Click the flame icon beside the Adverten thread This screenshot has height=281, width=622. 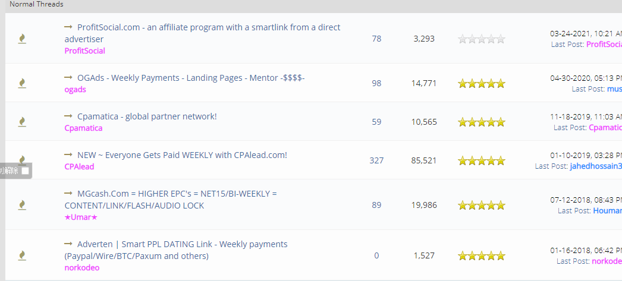(x=22, y=255)
